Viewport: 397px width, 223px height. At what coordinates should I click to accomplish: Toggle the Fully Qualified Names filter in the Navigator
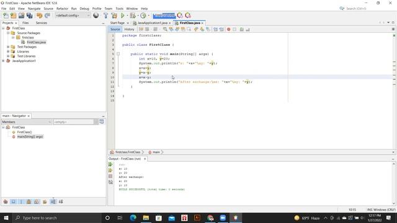click(45, 201)
